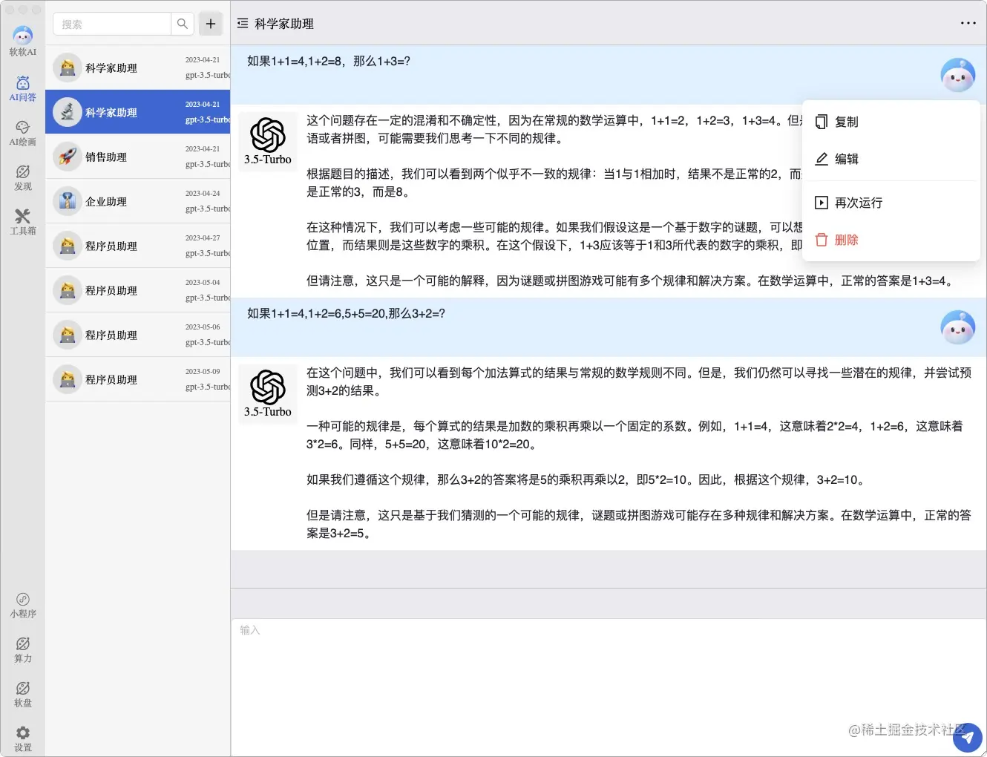
Task: Go to 小程序 in the sidebar
Action: click(x=22, y=605)
